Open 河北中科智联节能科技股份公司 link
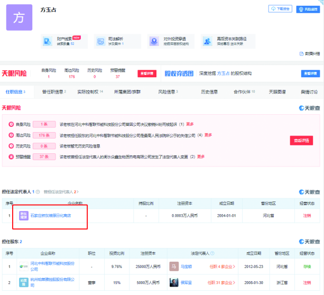 pos(52,266)
